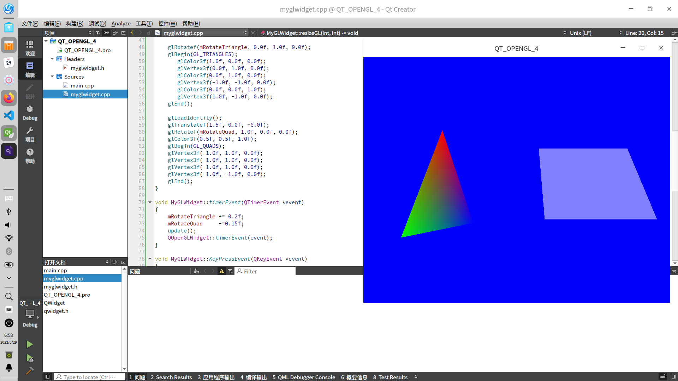Collapse the Headers folder

pos(52,59)
